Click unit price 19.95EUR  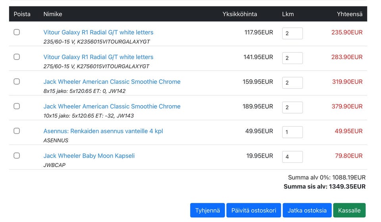(x=260, y=156)
